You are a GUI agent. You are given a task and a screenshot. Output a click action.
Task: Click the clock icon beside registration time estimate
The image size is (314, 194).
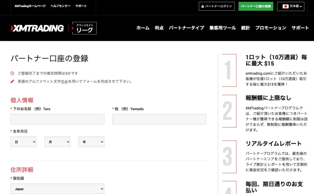pyautogui.click(x=12, y=73)
